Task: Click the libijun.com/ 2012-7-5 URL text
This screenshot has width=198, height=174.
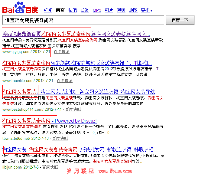Action: (21, 167)
